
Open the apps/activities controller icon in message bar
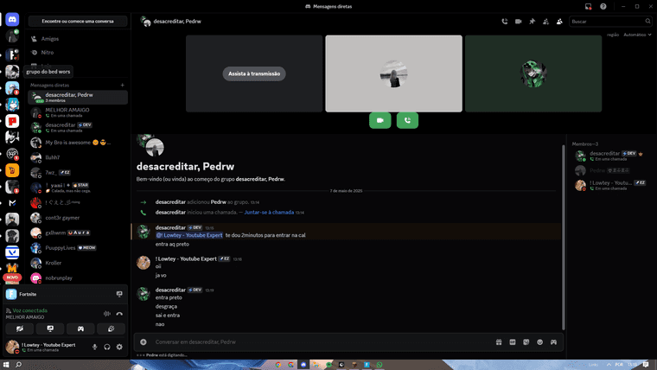click(x=553, y=342)
